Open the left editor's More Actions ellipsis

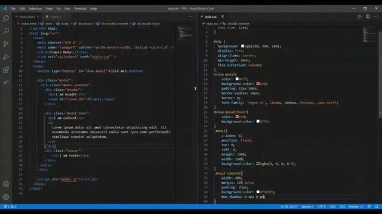pyautogui.click(x=190, y=17)
